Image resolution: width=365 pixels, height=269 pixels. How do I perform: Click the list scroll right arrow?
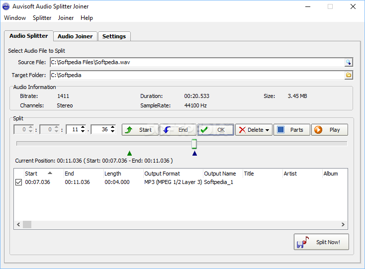[x=343, y=225]
